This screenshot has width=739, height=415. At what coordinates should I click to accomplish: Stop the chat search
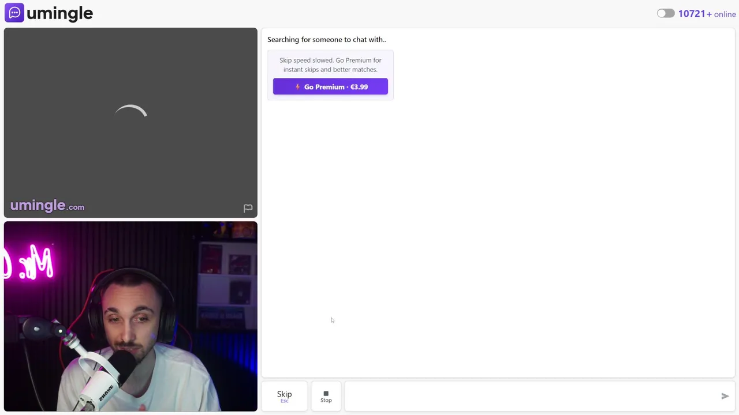pos(326,396)
